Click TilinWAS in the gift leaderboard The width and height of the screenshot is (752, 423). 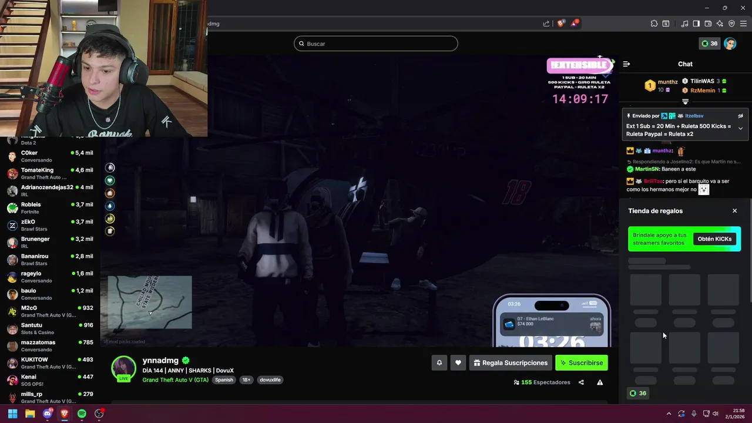click(702, 81)
